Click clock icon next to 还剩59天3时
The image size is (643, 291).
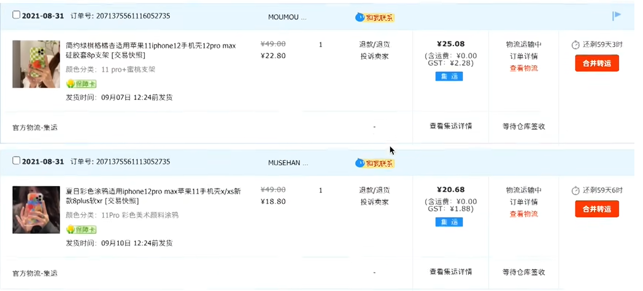576,45
